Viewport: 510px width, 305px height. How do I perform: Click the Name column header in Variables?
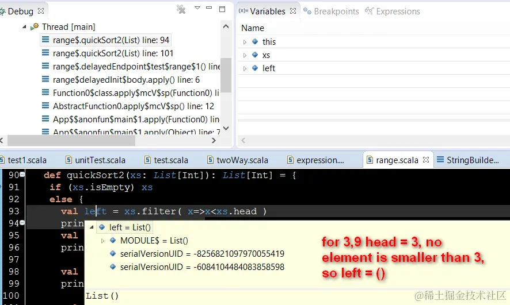253,28
